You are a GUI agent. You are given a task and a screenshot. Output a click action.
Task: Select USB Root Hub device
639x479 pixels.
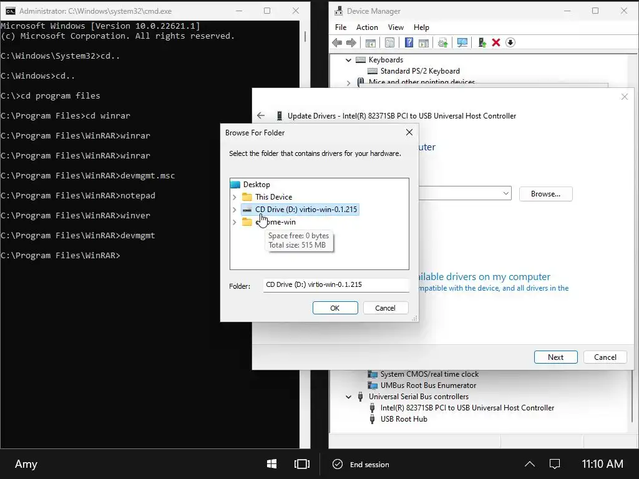pos(404,419)
